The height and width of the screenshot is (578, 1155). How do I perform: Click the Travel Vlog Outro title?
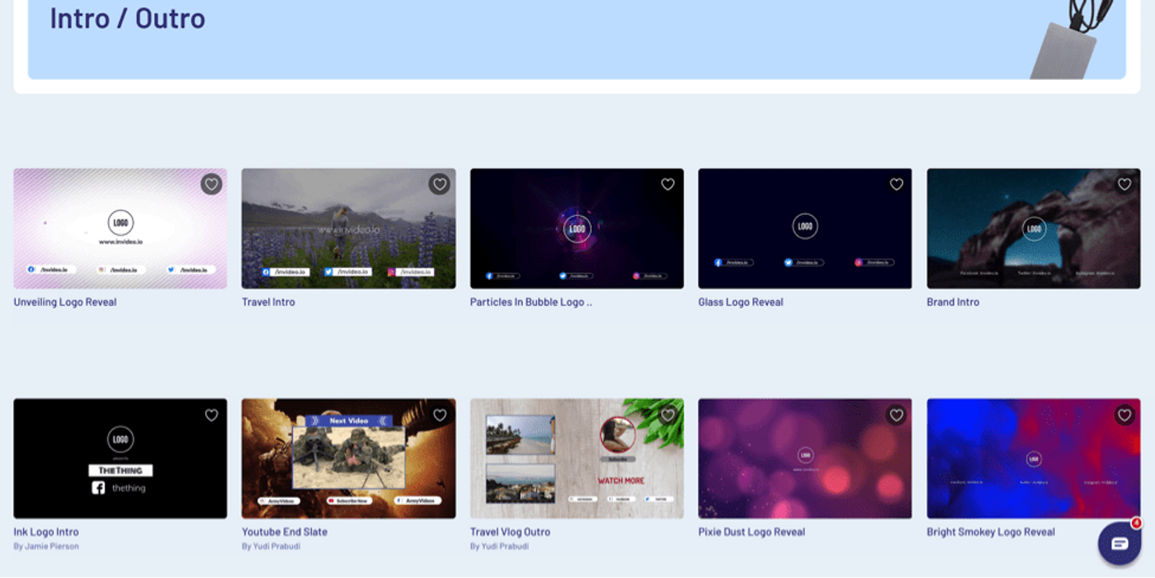pyautogui.click(x=509, y=532)
